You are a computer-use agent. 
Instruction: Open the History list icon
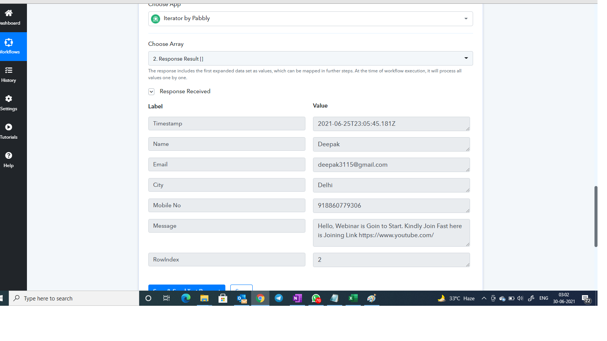pos(9,70)
